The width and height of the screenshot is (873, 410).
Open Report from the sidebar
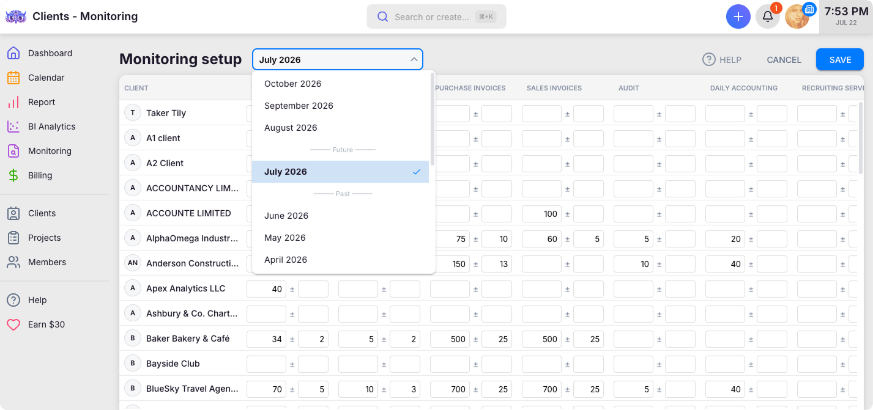coord(31,102)
